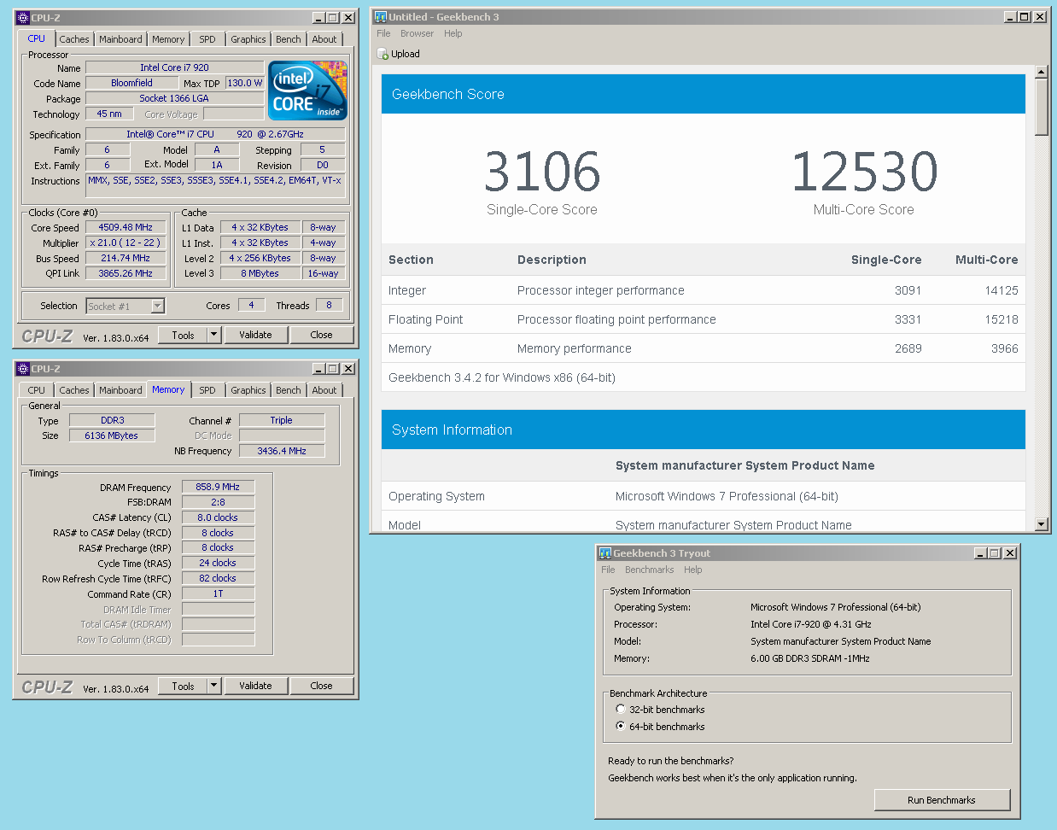The image size is (1057, 830).
Task: Expand Tools dropdown arrow in top CPU-Z window
Action: tap(214, 335)
